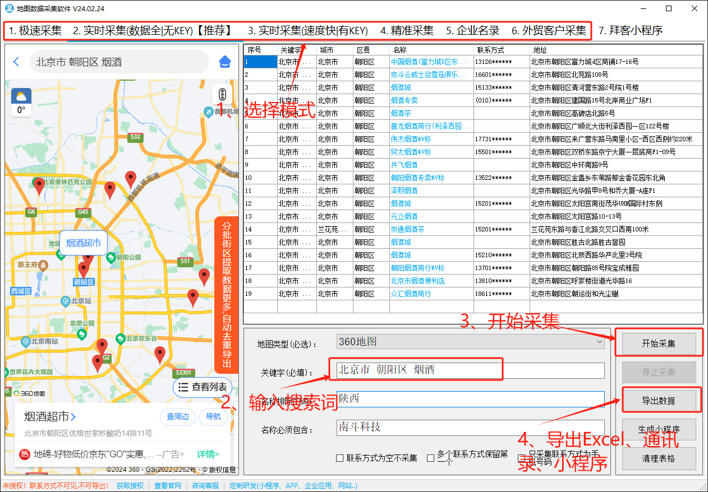Screen dimensions: 708x492
Task: Open 2. 实时采集(数据全|无KEY) tab
Action: coord(153,31)
